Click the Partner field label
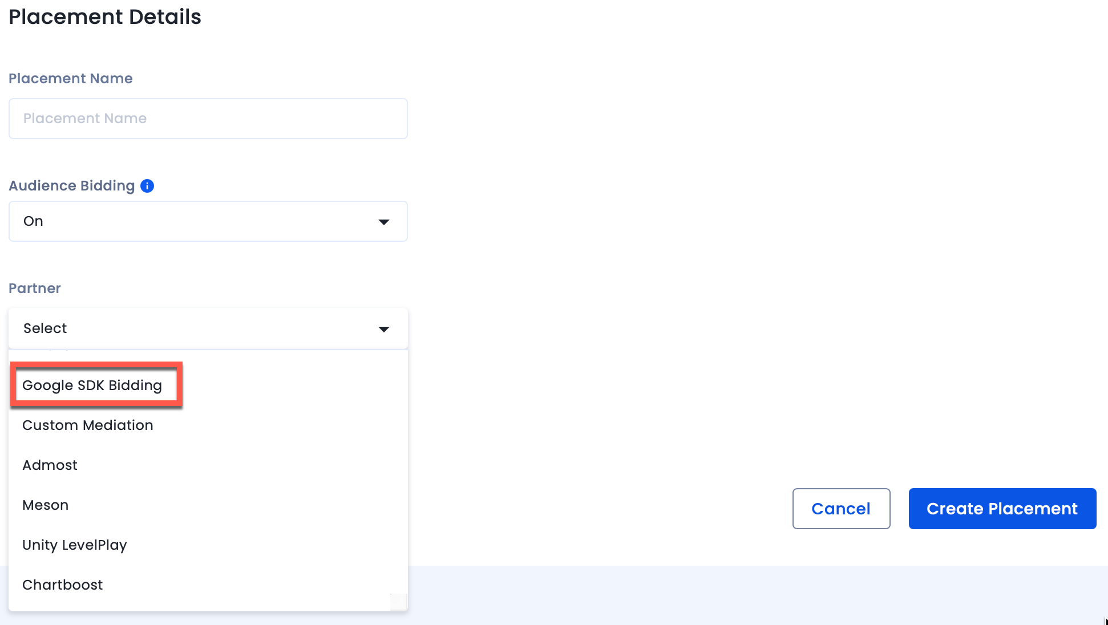Image resolution: width=1108 pixels, height=625 pixels. tap(35, 289)
